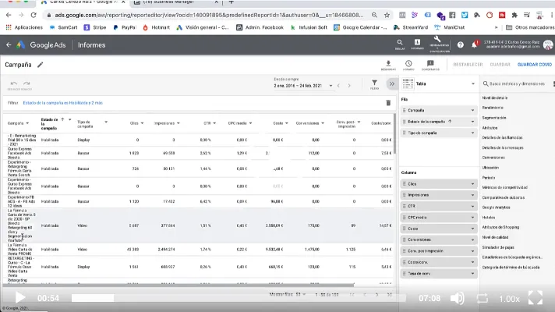The width and height of the screenshot is (555, 312).
Task: Delete the filter with trash icon
Action: tap(388, 103)
